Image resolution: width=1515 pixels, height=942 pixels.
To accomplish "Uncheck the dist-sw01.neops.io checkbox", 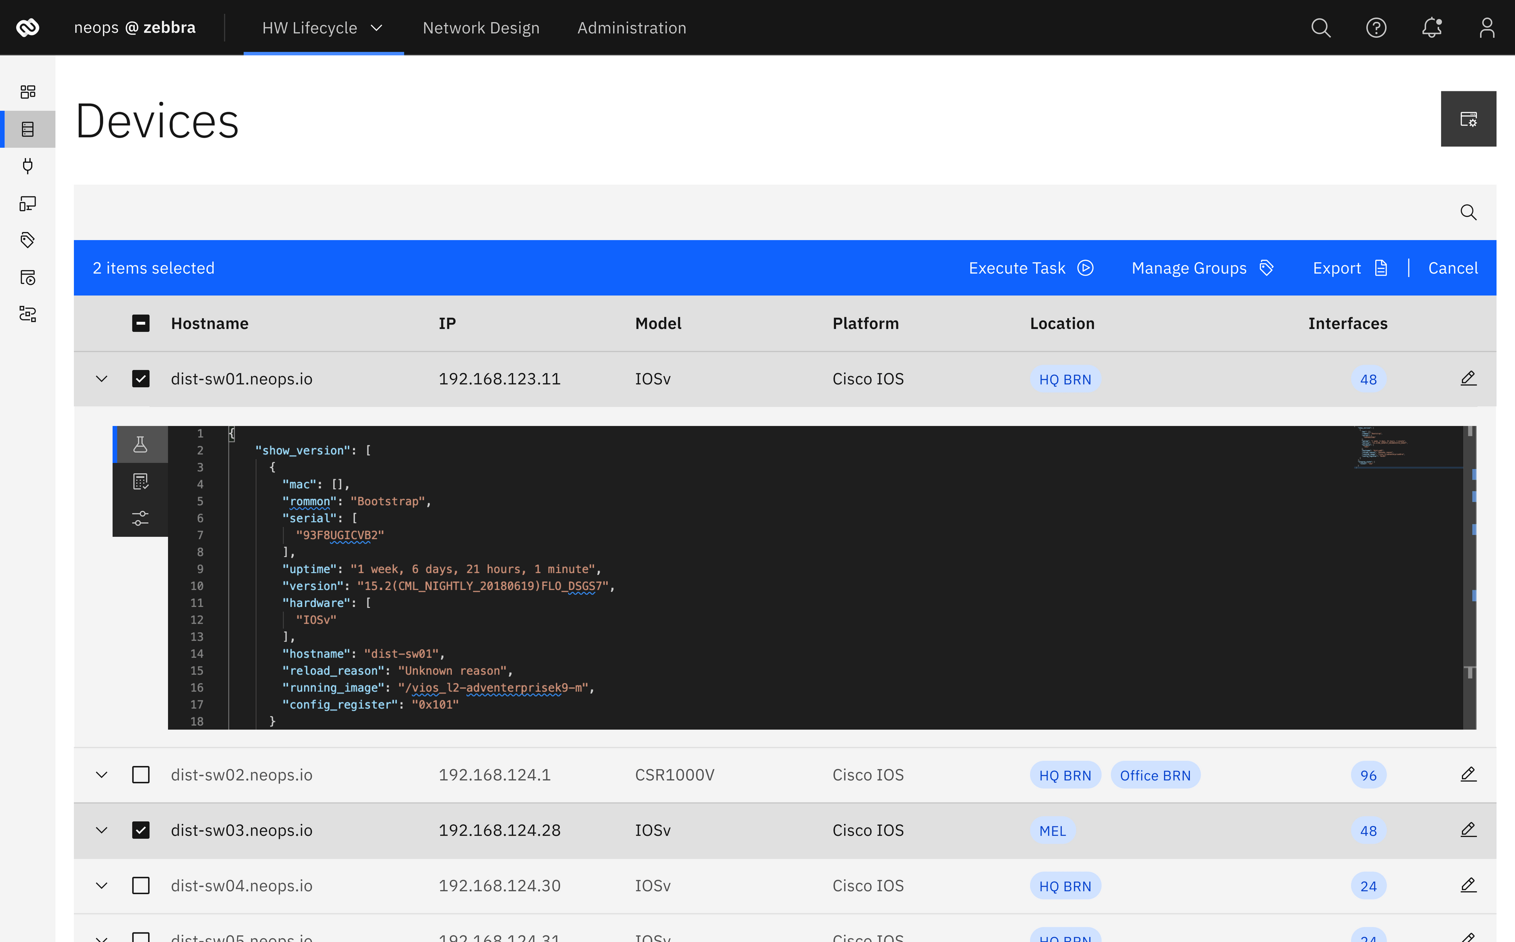I will click(141, 379).
